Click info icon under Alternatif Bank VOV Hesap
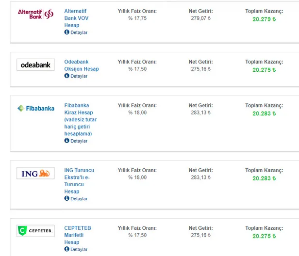This screenshot has width=299, height=256. (66, 32)
